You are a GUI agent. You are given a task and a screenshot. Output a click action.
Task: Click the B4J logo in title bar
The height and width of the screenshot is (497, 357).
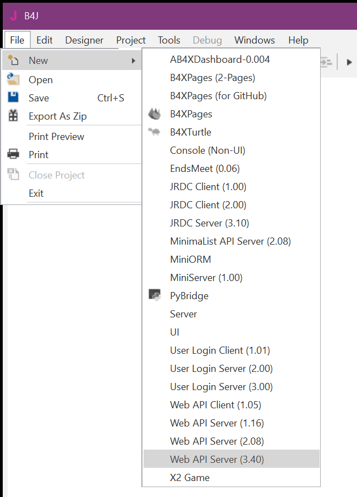click(x=14, y=15)
